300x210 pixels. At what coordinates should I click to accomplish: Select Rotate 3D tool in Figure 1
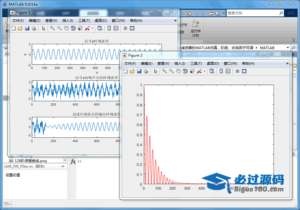[x=73, y=28]
